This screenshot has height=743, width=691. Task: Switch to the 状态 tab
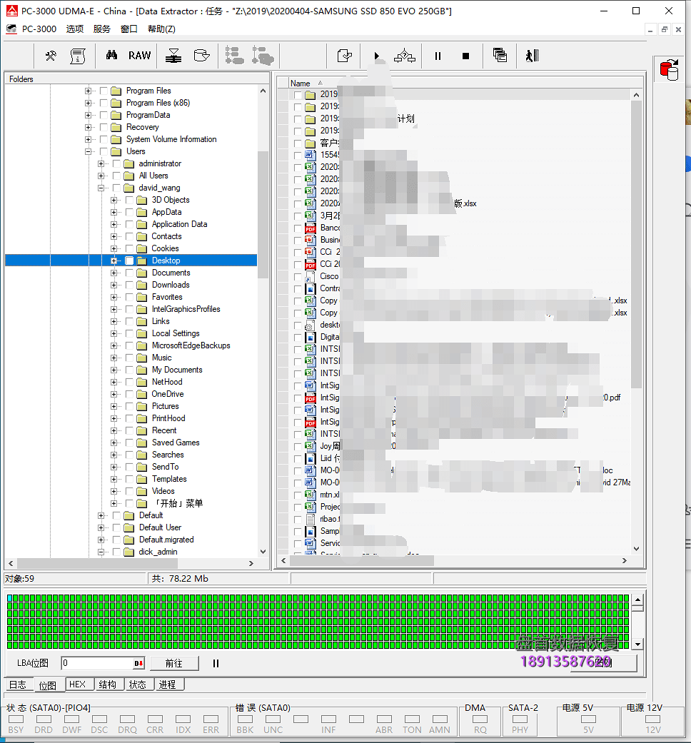(x=138, y=684)
